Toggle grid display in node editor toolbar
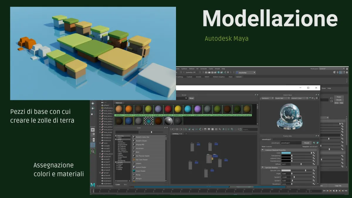 pos(228,129)
